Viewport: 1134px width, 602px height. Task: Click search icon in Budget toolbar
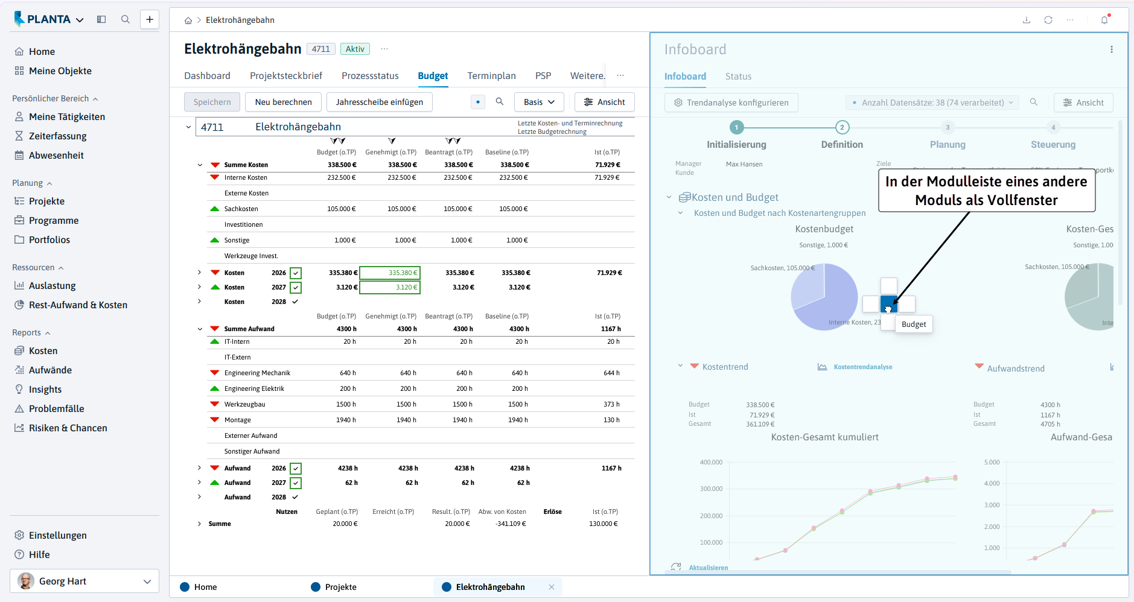pyautogui.click(x=500, y=102)
